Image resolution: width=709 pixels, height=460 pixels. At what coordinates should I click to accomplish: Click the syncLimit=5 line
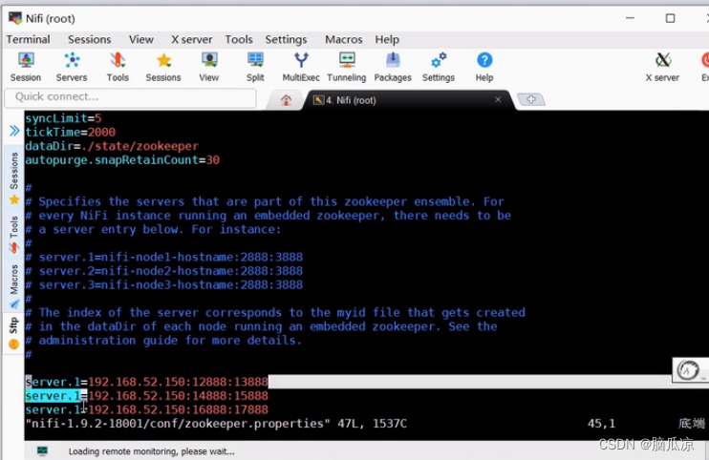(63, 118)
